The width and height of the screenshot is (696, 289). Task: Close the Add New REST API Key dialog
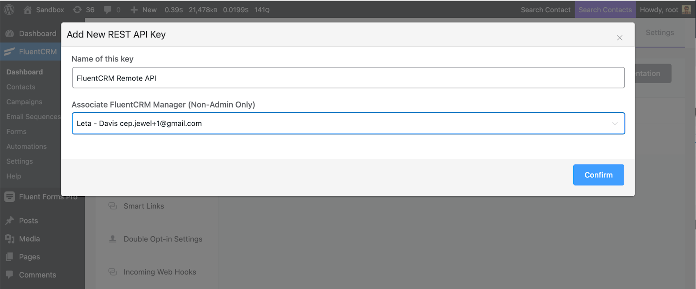(619, 38)
